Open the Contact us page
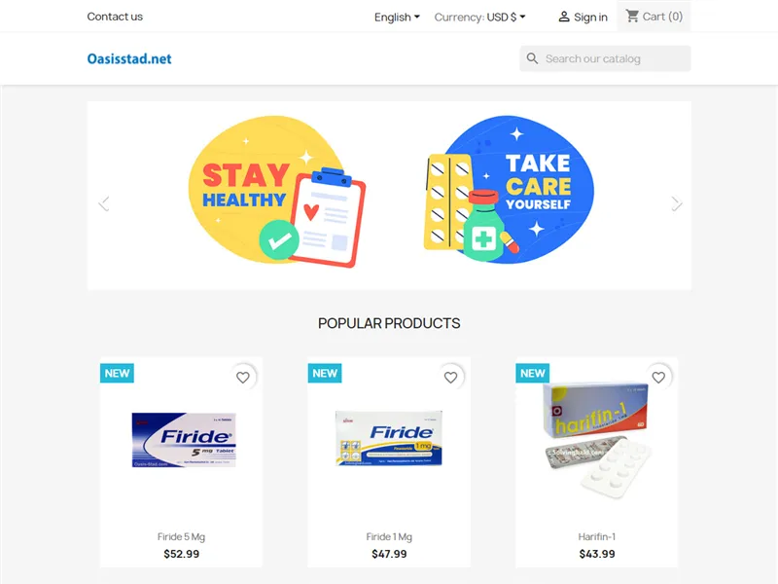The width and height of the screenshot is (778, 584). [115, 17]
